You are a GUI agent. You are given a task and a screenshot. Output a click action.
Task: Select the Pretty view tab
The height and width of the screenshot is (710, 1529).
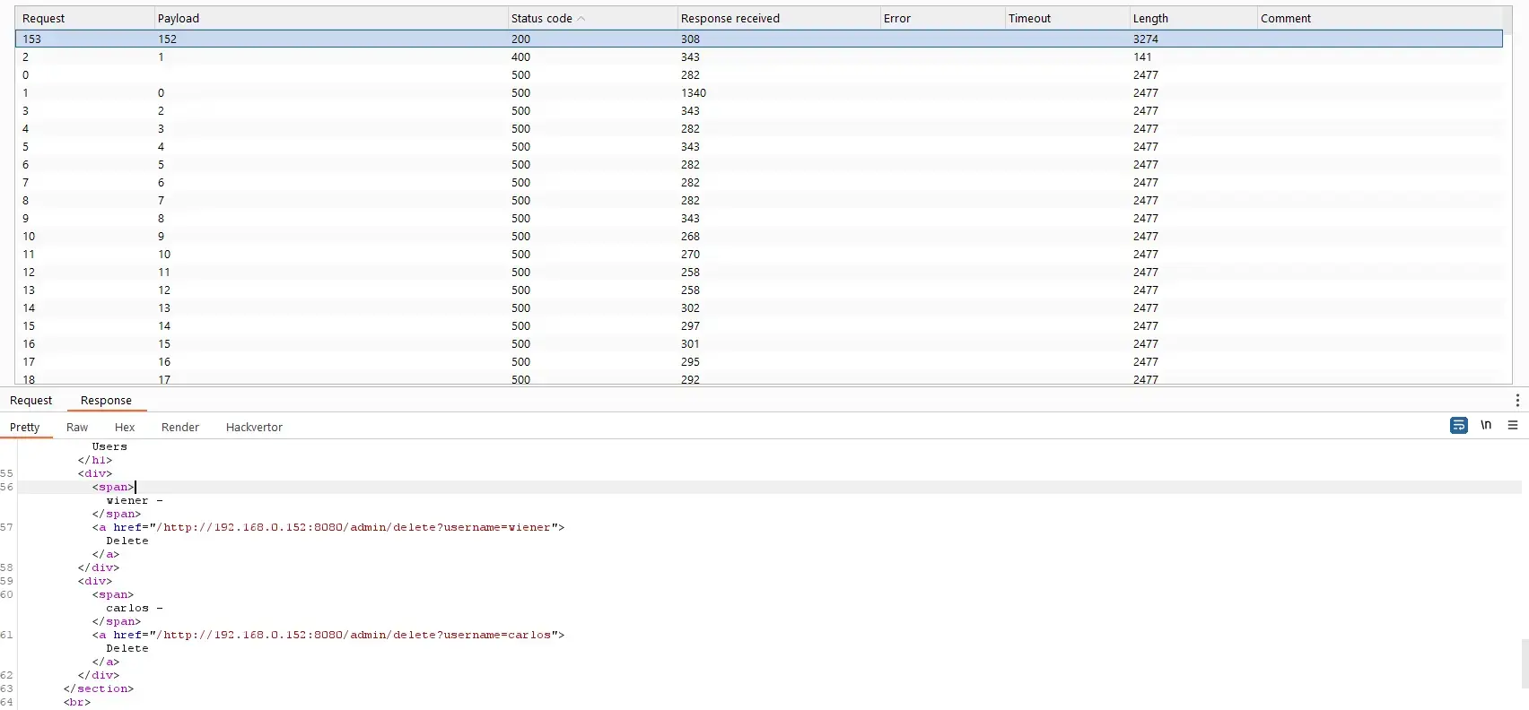25,428
